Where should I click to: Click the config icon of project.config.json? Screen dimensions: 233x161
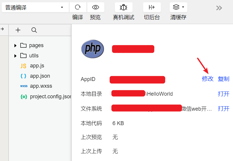point(24,97)
